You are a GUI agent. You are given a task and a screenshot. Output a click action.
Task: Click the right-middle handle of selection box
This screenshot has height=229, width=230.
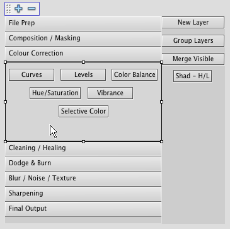(161, 102)
